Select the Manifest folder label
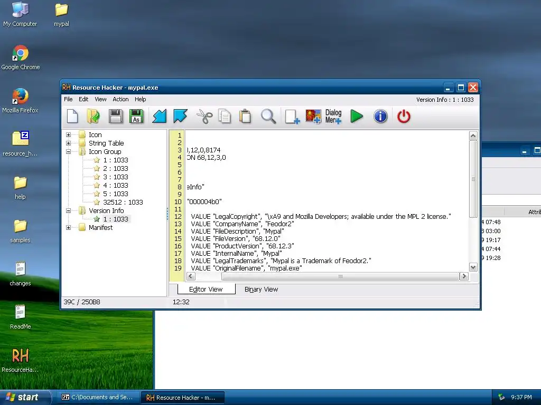 pyautogui.click(x=100, y=227)
